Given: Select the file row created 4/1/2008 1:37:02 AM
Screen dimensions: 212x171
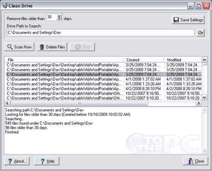Looking at the screenshot, I should tap(103, 79).
